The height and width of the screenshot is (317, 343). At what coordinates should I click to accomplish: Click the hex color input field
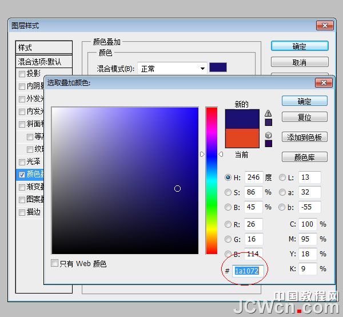point(248,270)
